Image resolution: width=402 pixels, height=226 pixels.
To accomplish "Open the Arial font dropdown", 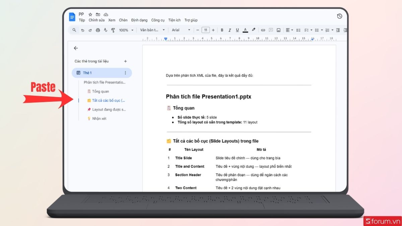I will pyautogui.click(x=181, y=30).
